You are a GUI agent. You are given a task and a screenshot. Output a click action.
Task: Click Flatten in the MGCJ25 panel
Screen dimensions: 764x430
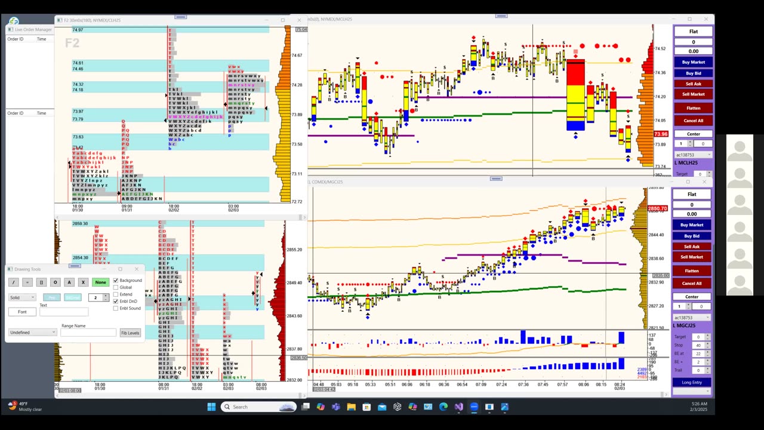[692, 271]
